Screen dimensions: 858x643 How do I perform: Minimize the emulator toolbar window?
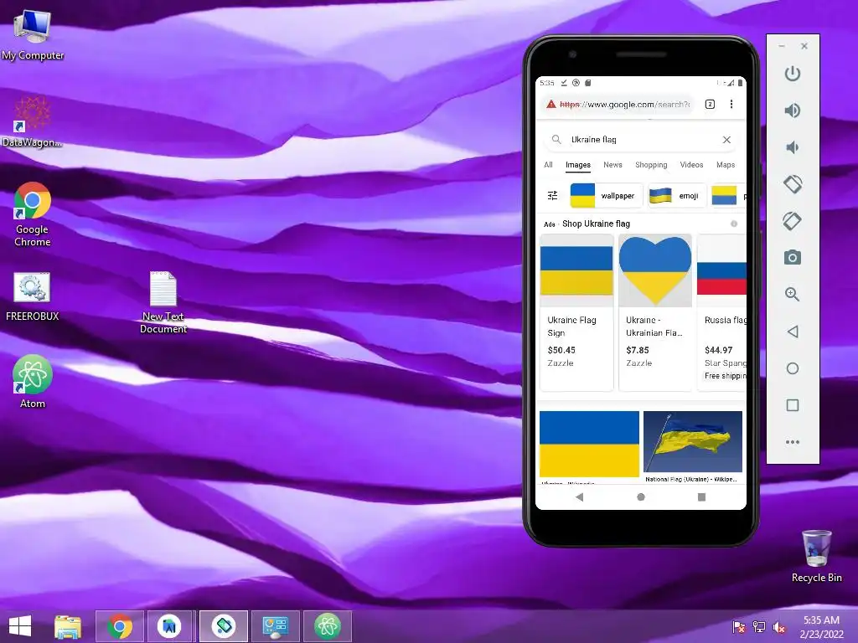coord(782,47)
